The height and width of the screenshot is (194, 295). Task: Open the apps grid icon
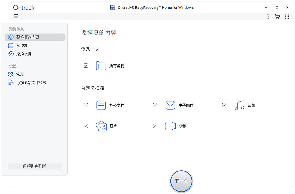(287, 16)
